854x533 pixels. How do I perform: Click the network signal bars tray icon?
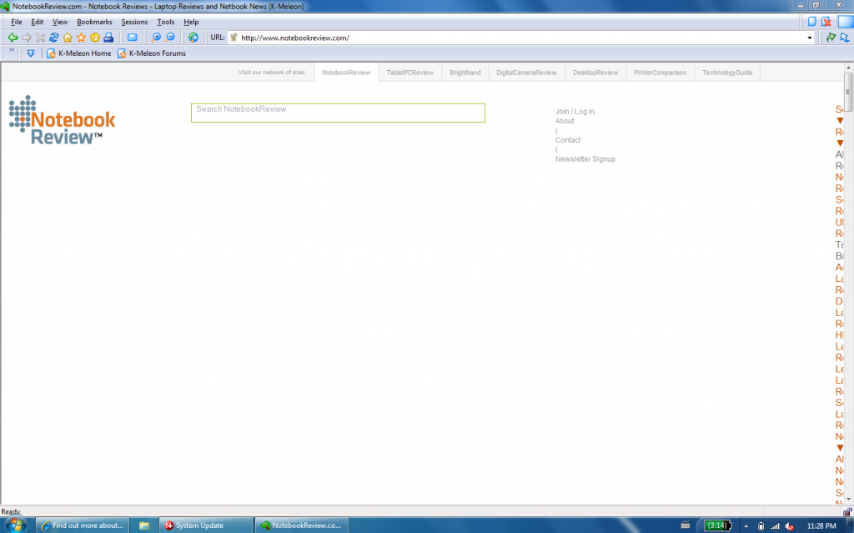775,526
